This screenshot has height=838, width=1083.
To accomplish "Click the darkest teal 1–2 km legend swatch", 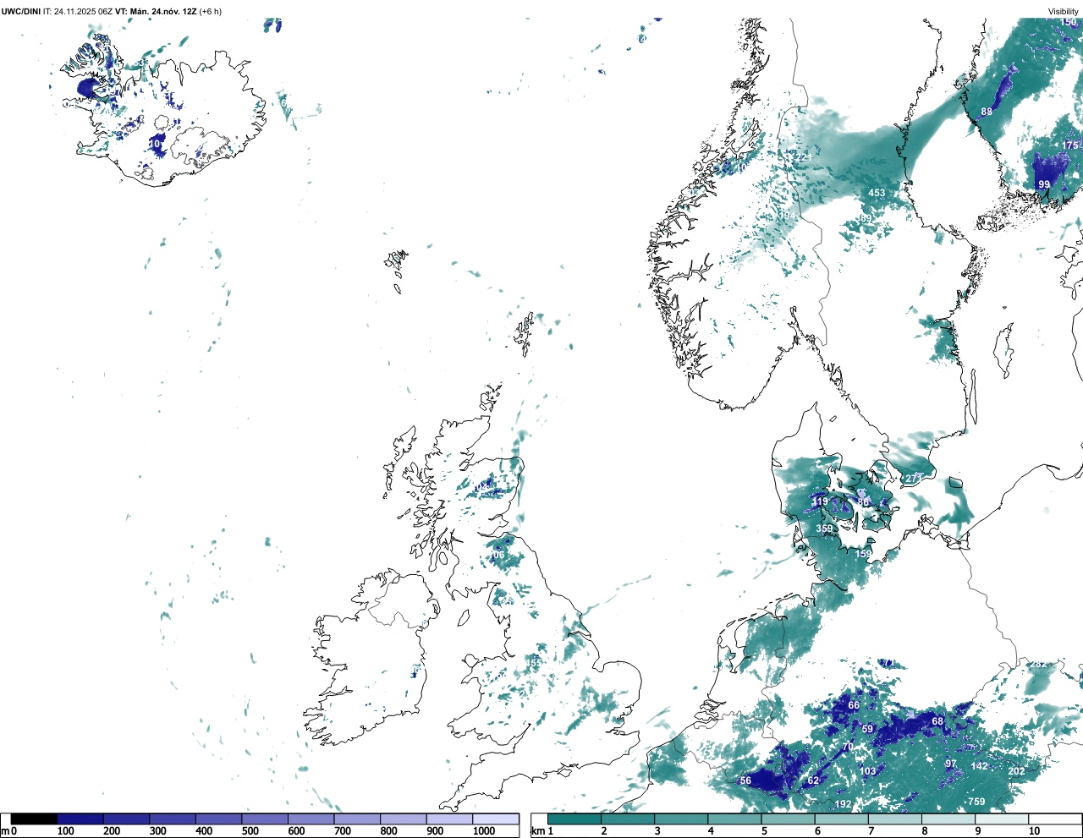I will coord(574,819).
